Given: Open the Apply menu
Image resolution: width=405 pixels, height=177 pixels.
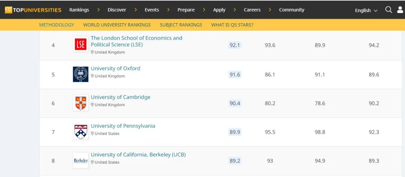Looking at the screenshot, I should pos(219,10).
